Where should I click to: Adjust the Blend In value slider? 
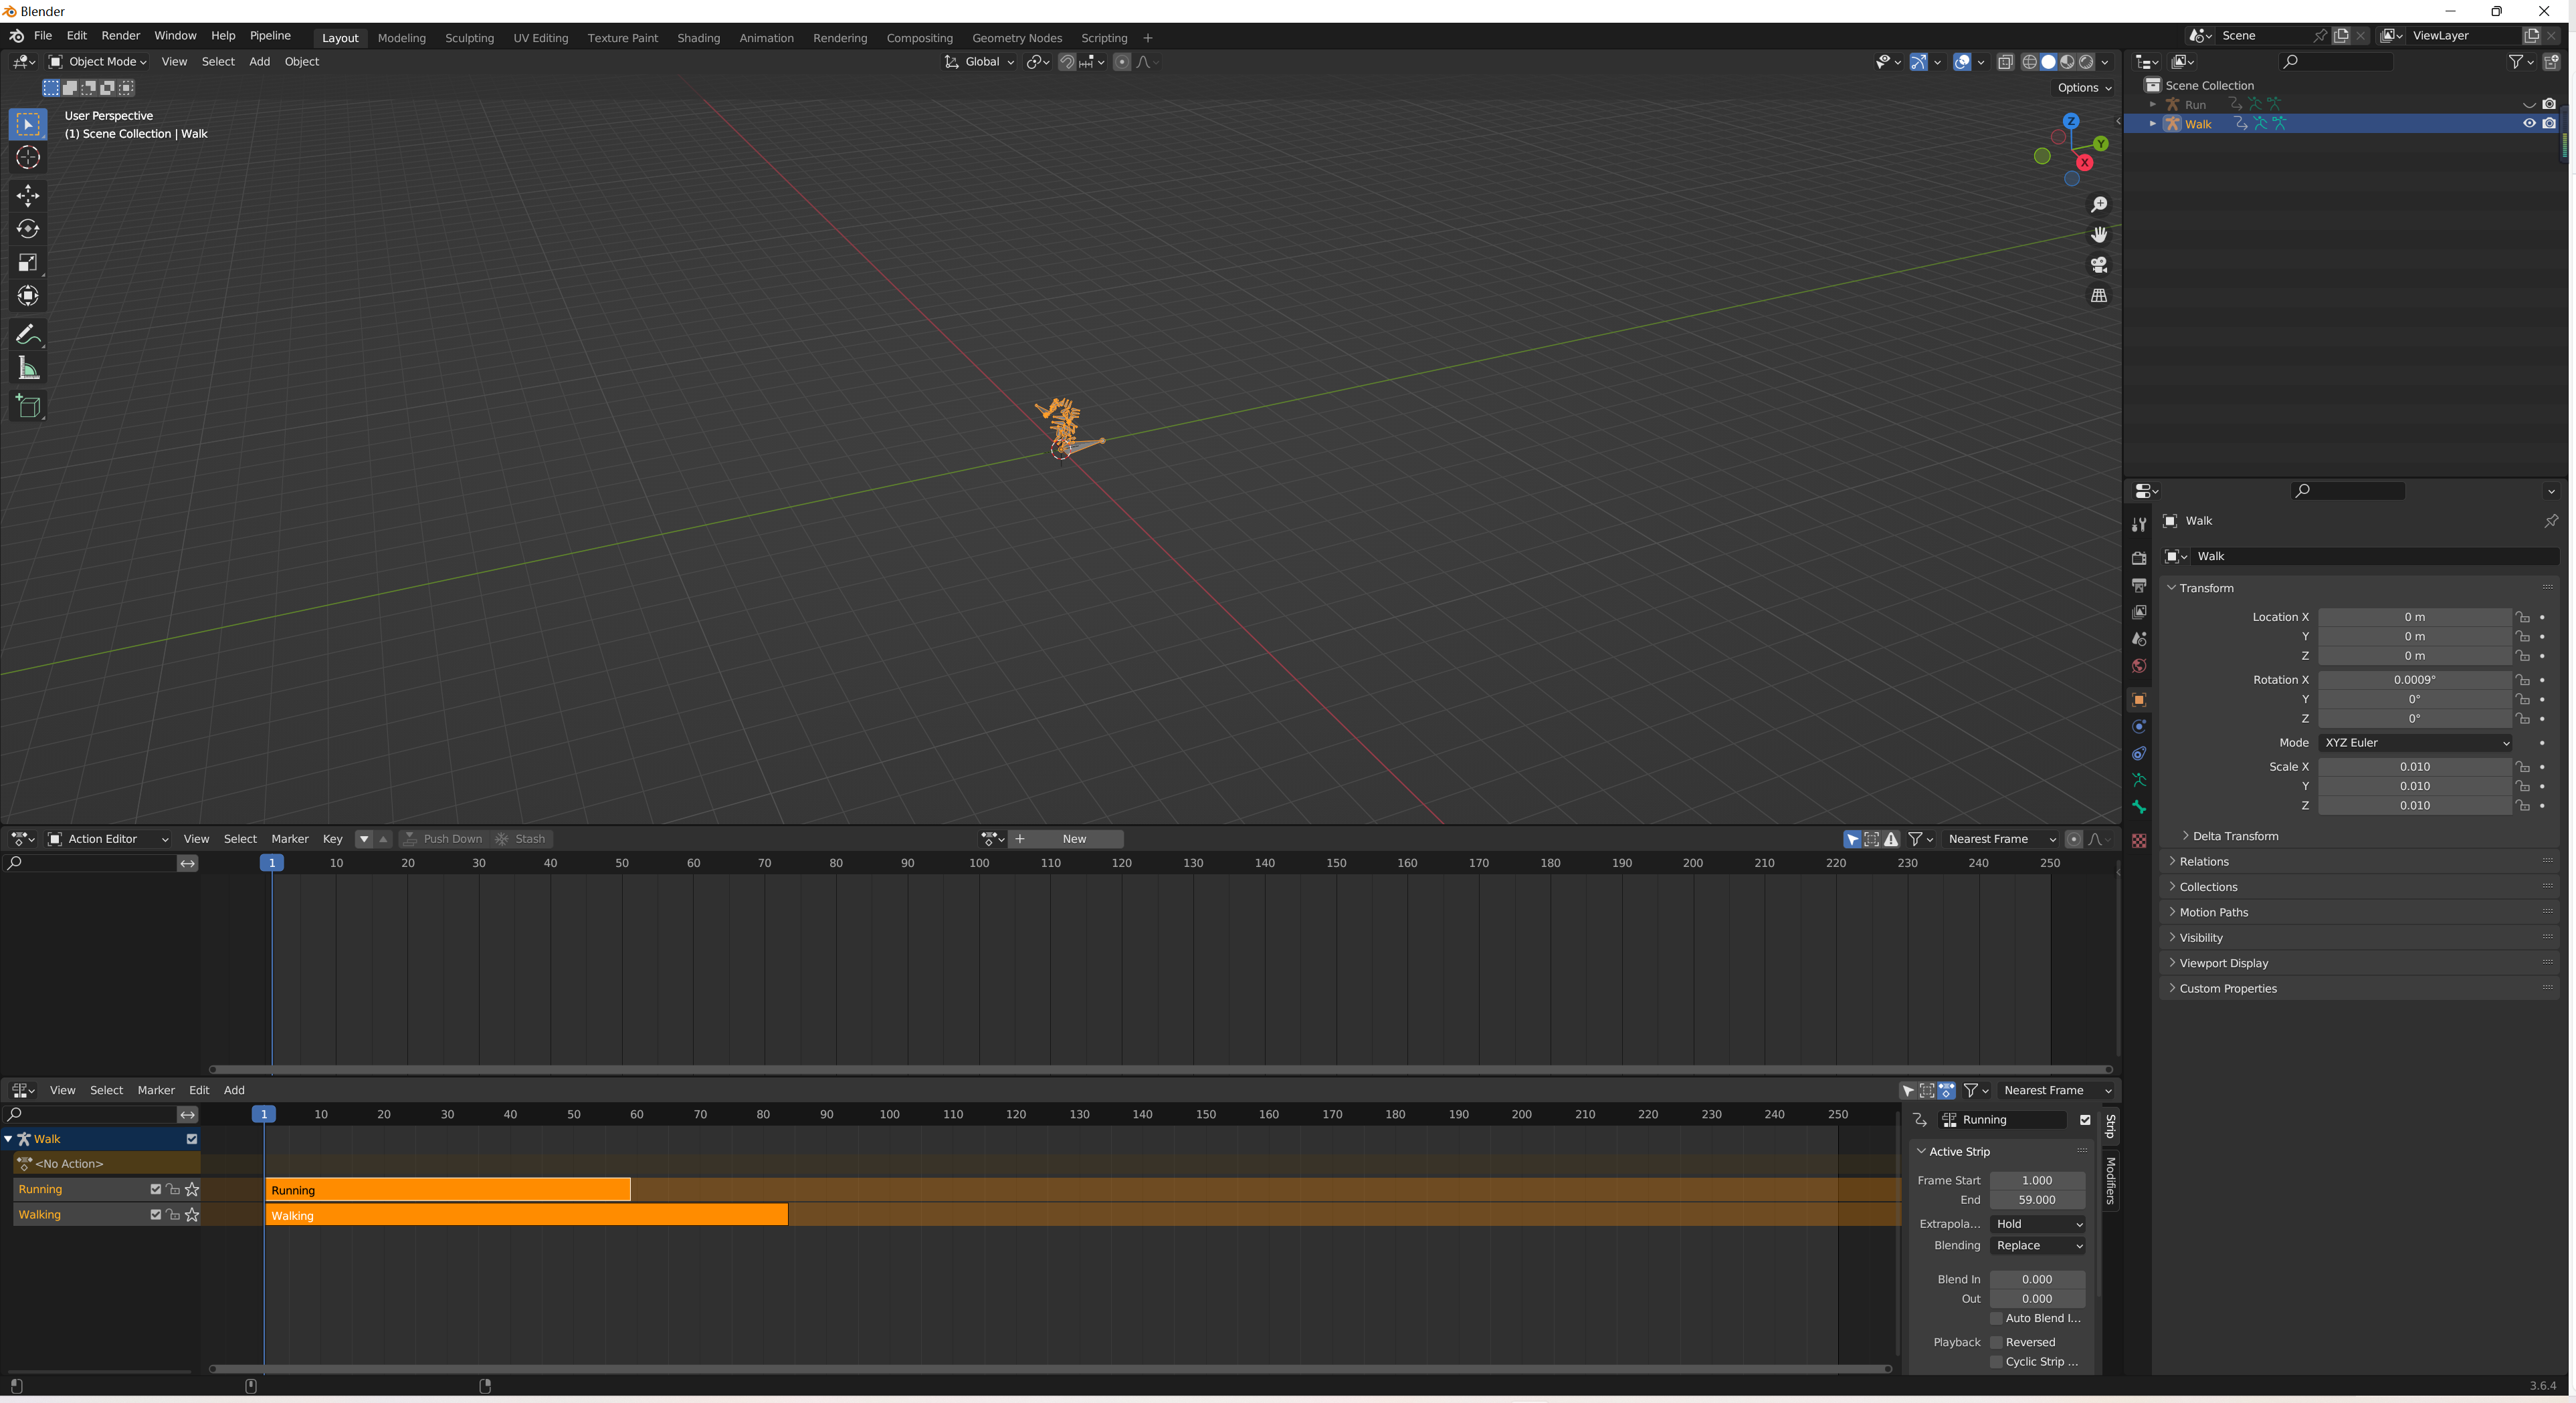click(2037, 1279)
